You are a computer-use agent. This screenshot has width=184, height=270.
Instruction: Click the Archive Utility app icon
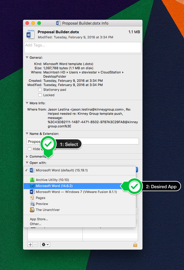[x=32, y=180]
